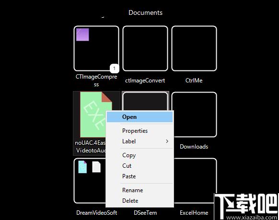Open the CtrlMe folder tile

194,48
